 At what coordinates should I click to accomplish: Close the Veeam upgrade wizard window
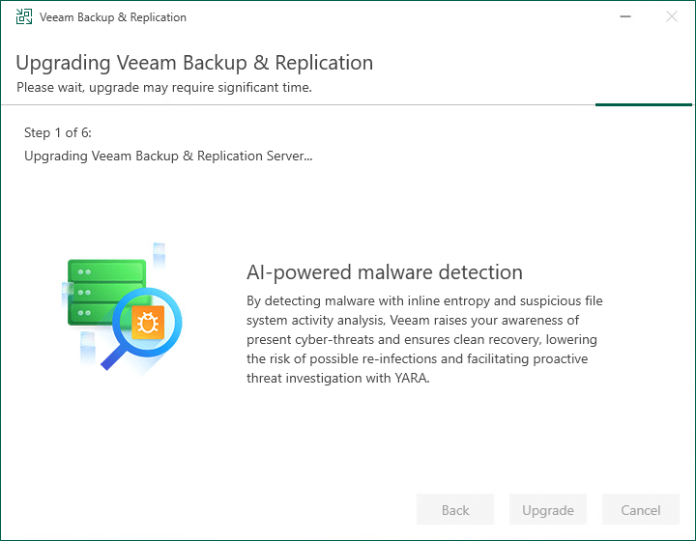[672, 17]
